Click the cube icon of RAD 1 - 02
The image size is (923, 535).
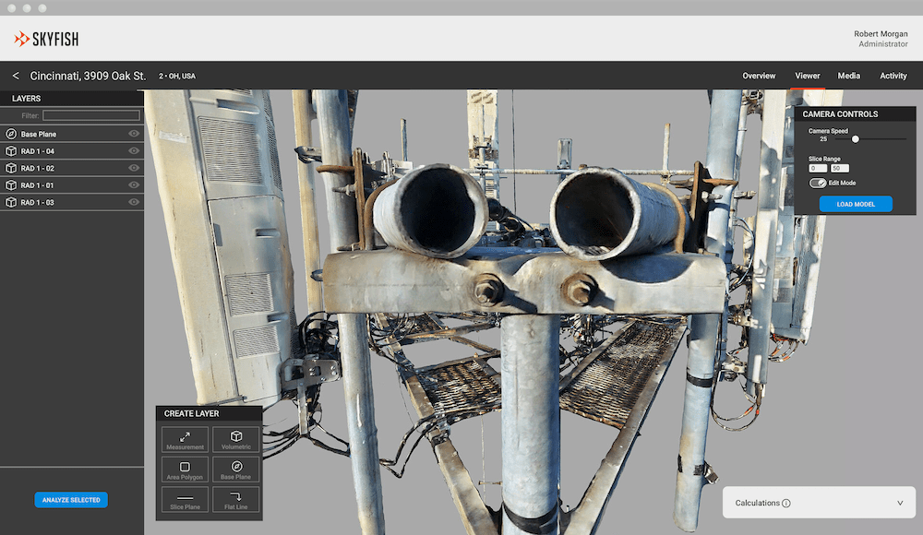click(x=11, y=168)
